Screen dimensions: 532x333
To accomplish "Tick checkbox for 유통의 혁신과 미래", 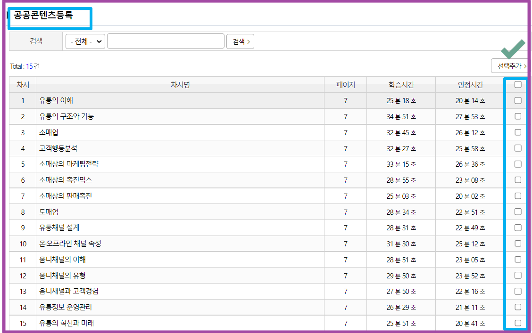I will click(x=518, y=323).
